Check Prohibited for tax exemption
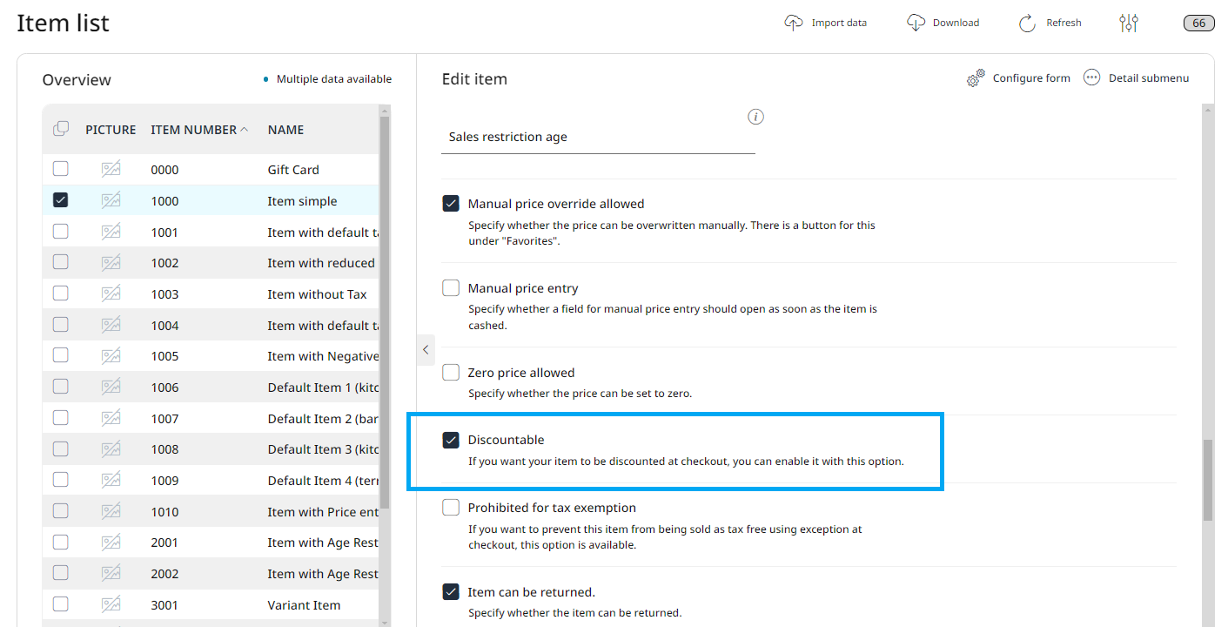 point(451,508)
